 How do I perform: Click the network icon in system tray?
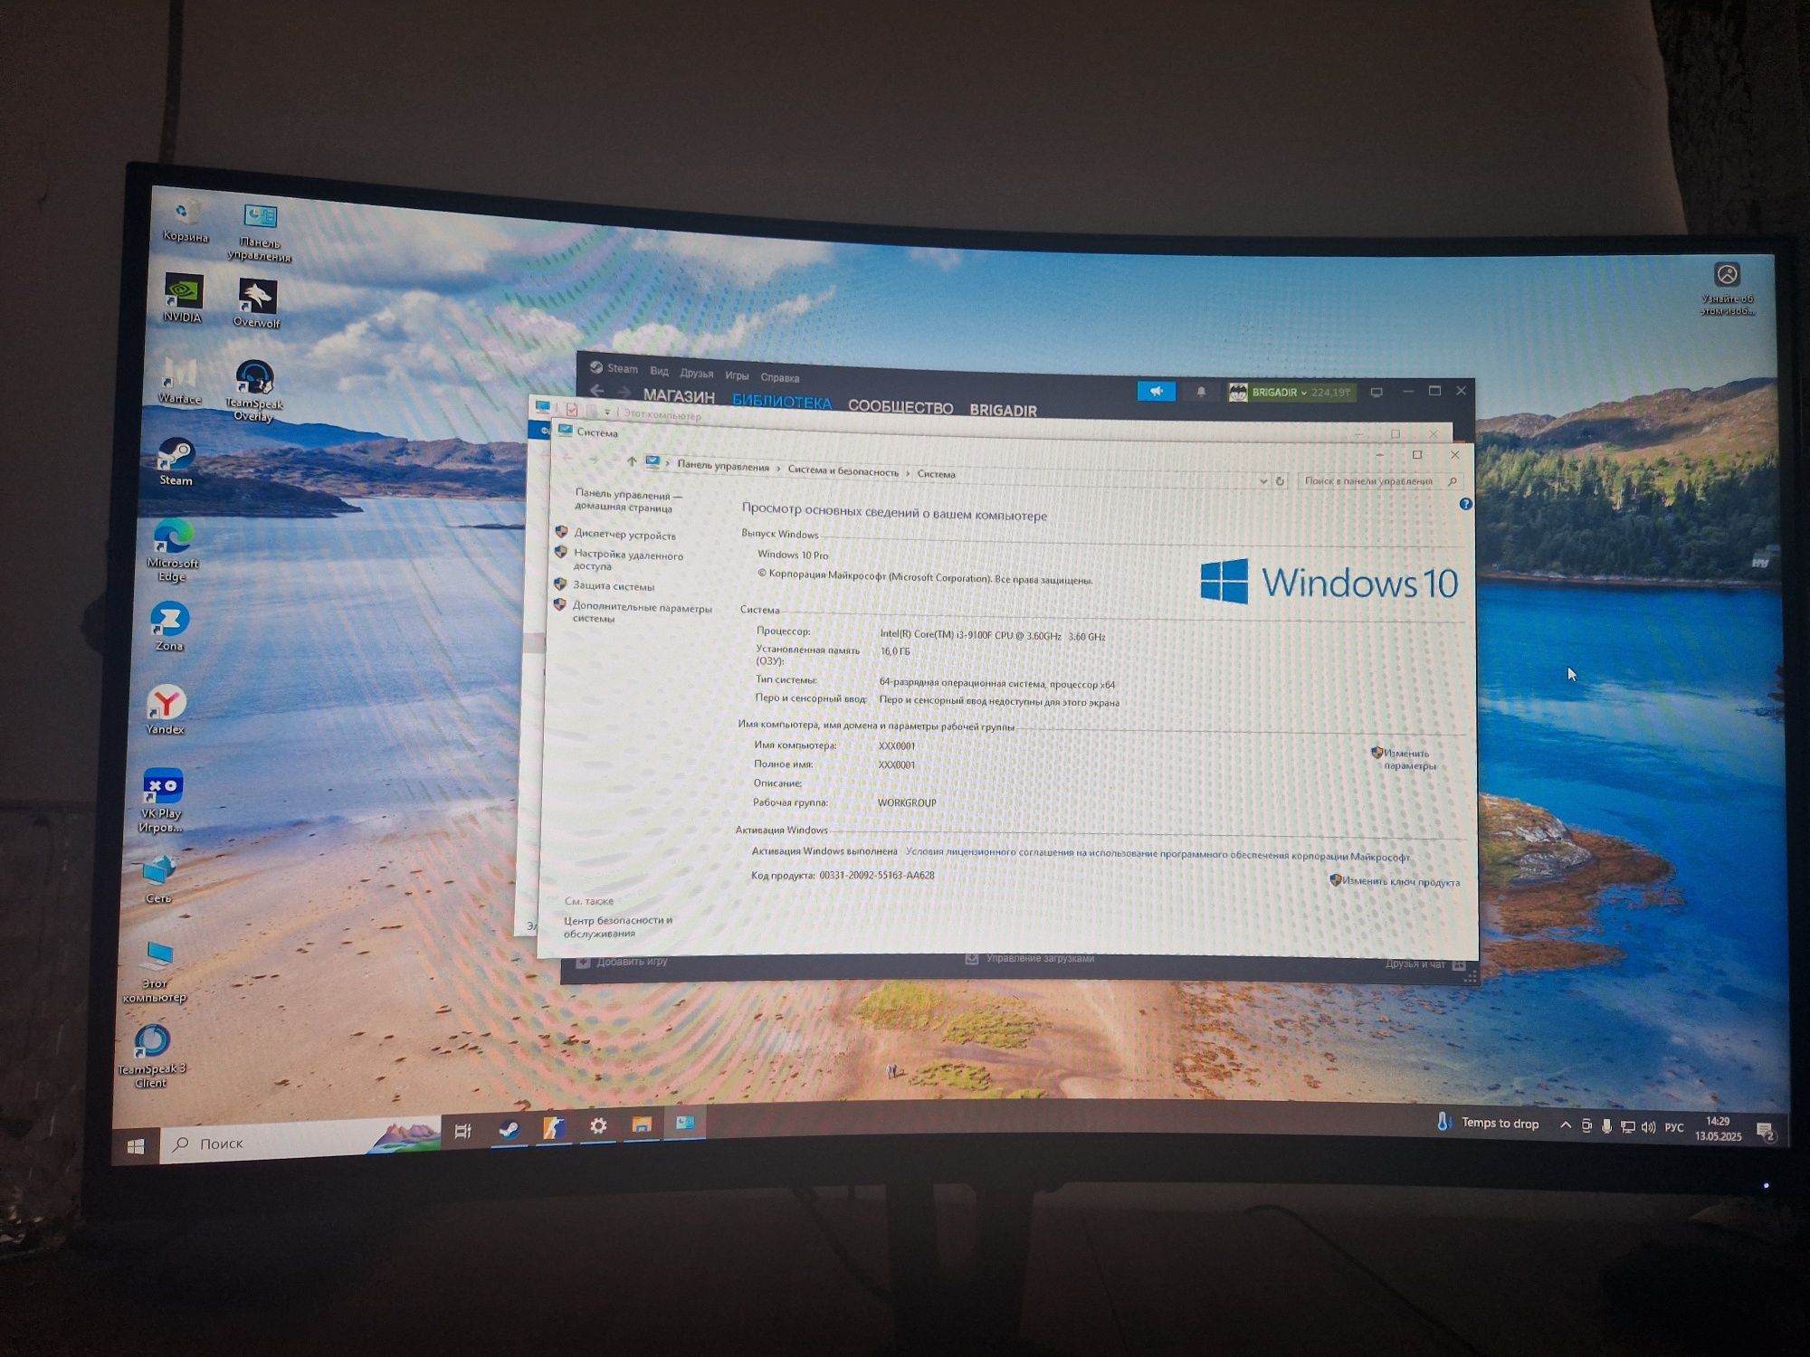pos(1627,1127)
